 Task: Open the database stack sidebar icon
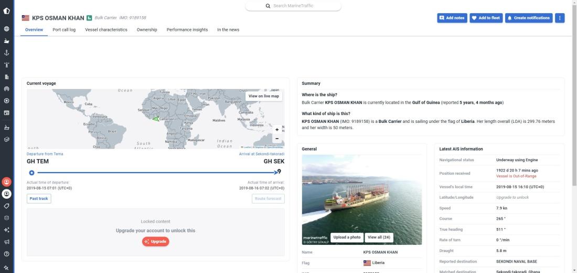pyautogui.click(x=6, y=218)
